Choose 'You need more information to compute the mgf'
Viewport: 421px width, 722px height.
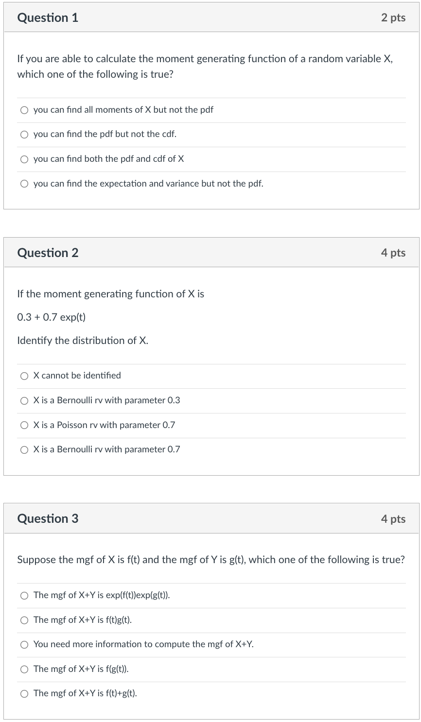(x=24, y=644)
